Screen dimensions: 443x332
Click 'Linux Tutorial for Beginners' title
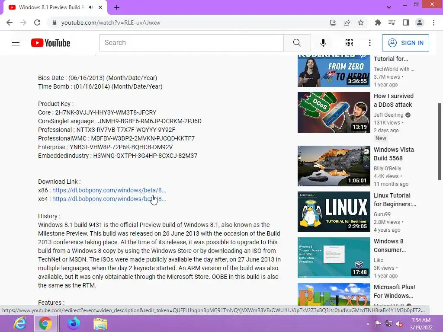[395, 200]
